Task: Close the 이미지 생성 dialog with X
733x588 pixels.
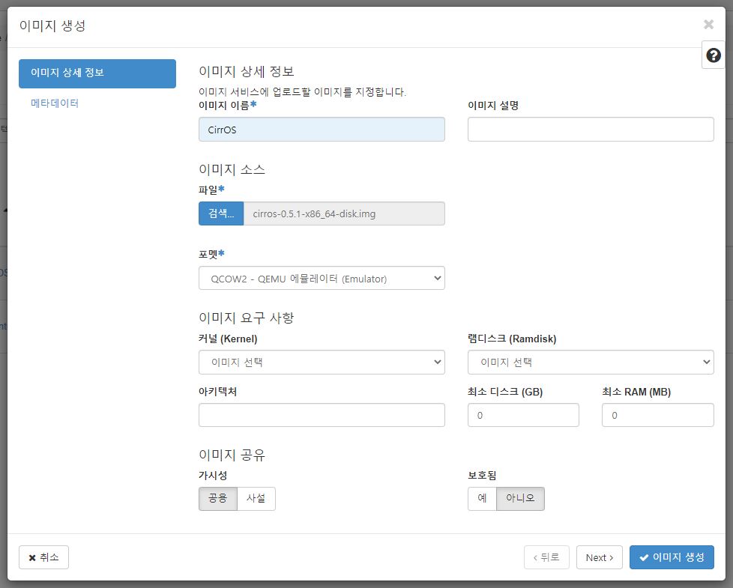Action: click(709, 24)
